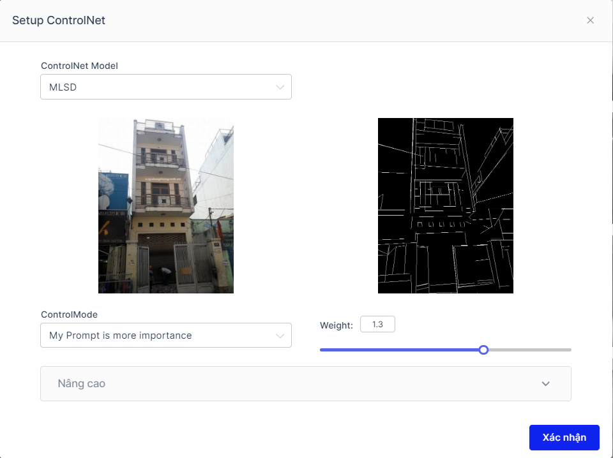613x458 pixels.
Task: Choose the 'My Prompt is more importance' field
Action: coord(166,336)
